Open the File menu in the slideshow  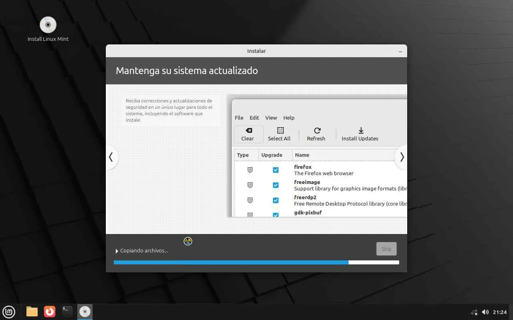click(x=239, y=118)
